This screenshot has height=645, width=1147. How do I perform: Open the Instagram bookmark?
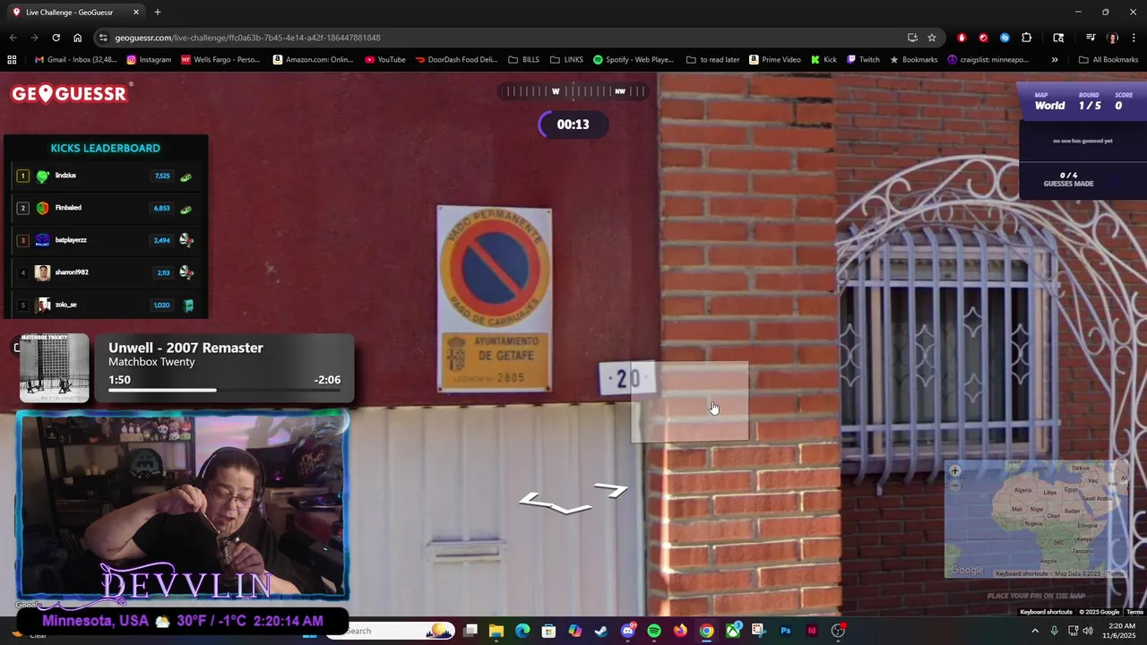pyautogui.click(x=149, y=60)
